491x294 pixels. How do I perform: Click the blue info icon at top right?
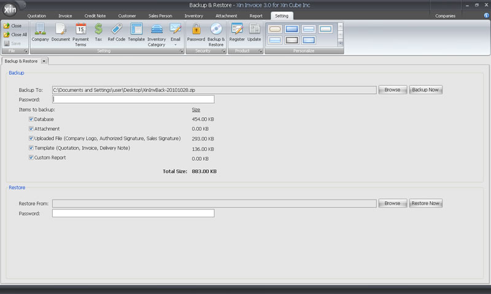click(x=486, y=15)
